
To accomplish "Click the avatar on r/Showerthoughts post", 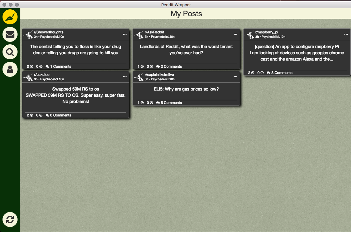I will pos(28,34).
